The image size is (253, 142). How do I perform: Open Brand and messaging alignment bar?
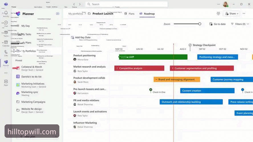[177, 79]
